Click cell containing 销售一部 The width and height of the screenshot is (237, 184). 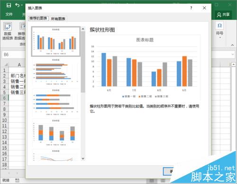coord(18,81)
